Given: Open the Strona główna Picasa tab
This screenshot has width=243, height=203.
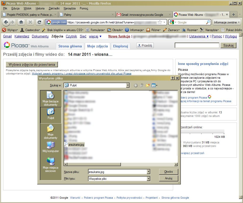Looking at the screenshot, I should [70, 46].
